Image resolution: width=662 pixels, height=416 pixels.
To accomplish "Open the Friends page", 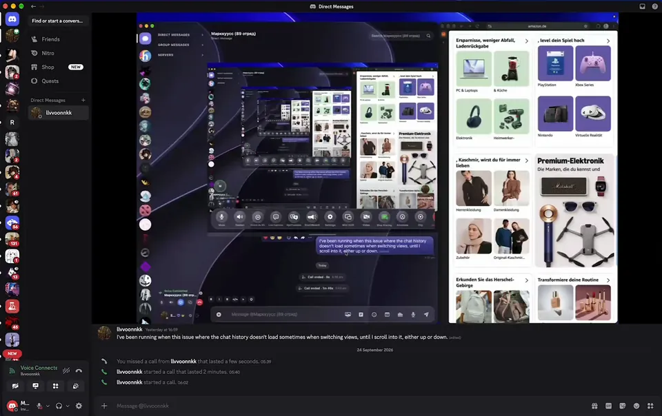I will coord(58,39).
